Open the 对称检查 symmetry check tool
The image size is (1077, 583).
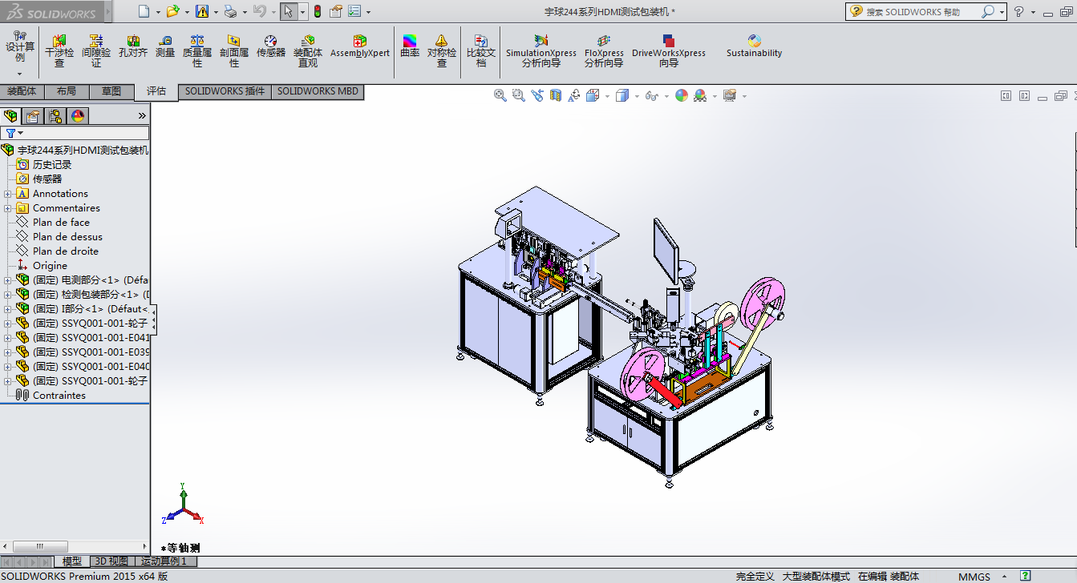pyautogui.click(x=442, y=51)
